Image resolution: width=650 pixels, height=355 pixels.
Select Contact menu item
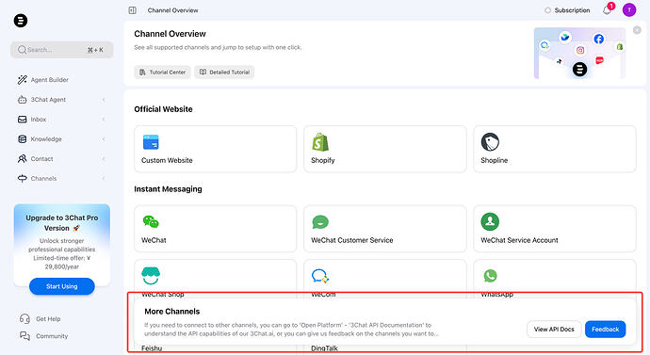click(61, 158)
